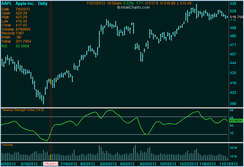Click the 10/7/2013 date axis label
This screenshot has height=167, width=244.
tap(168, 164)
